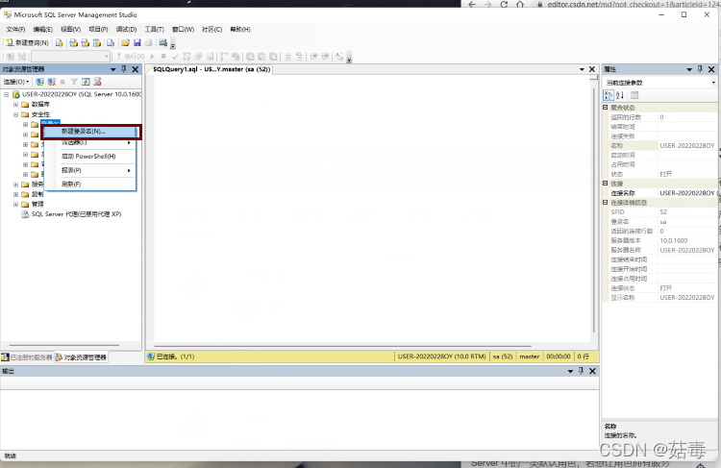721x468 pixels.
Task: Click the stop square icon in query toolbar
Action: coord(163,56)
